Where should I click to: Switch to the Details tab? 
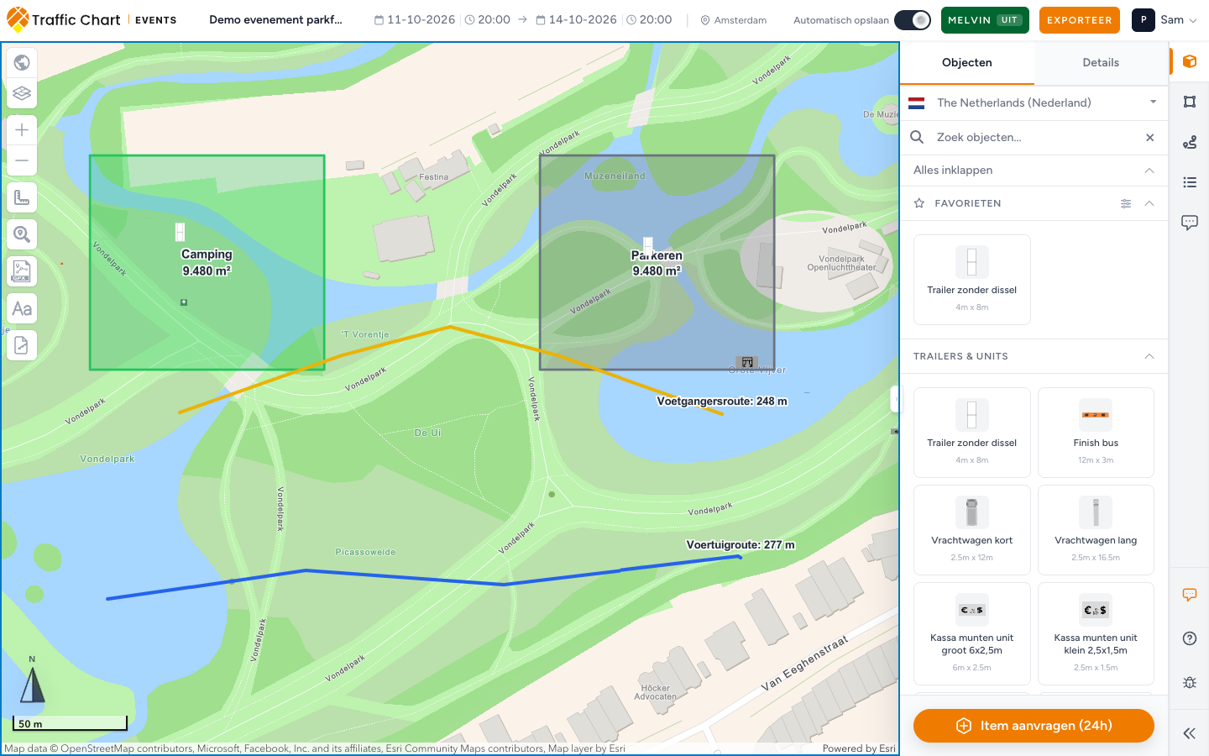(x=1101, y=63)
